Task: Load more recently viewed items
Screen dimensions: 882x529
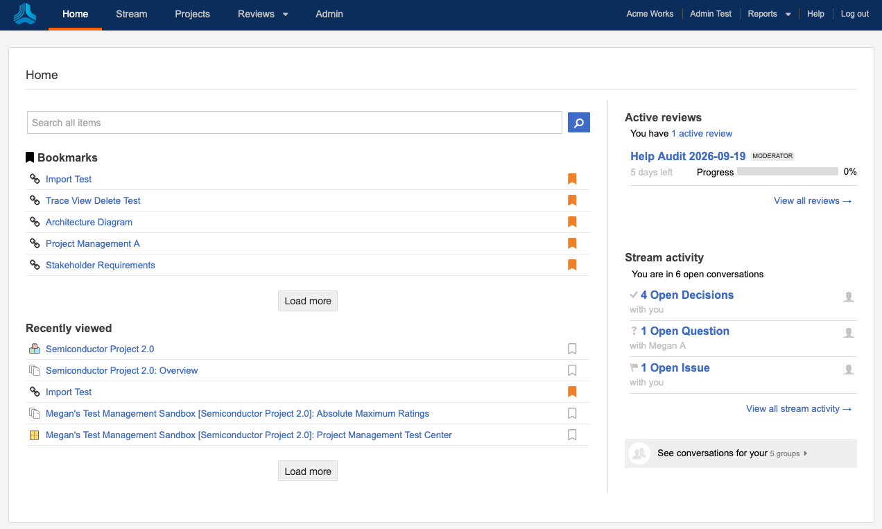Action: [308, 471]
